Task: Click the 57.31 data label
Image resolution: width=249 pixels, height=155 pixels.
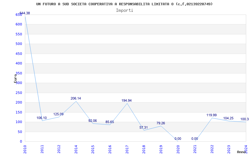Action: [143, 127]
